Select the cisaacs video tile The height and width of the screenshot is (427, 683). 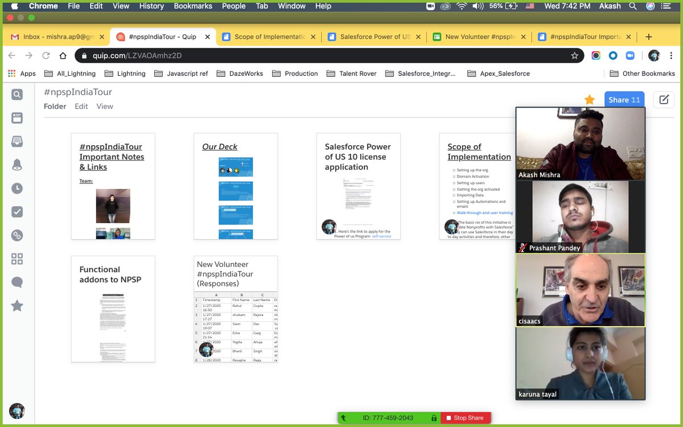pos(581,290)
